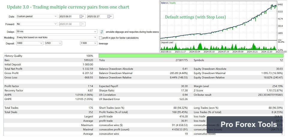Select Short Trades value 88 (94.32%)
Image resolution: width=288 pixels, height=138 pixels.
click(180, 108)
